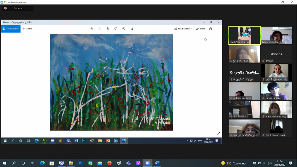Open Messenger on the local taskbar
Viewport: 297px width, 167px height.
tap(138, 163)
